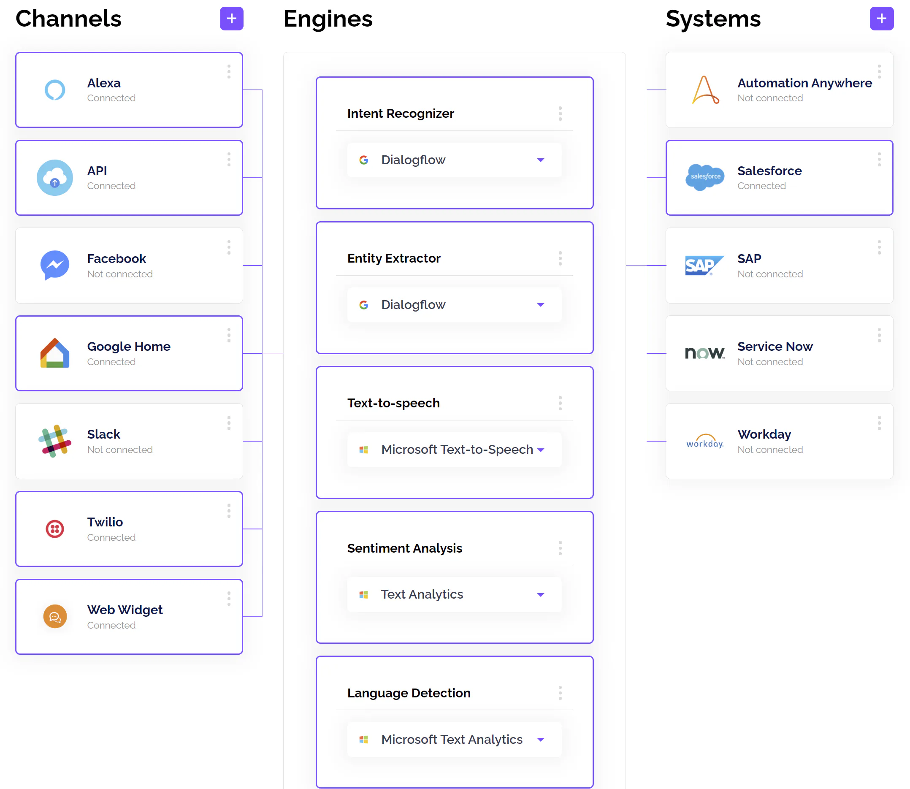Click the Facebook Messenger logo icon
Viewport: 910px width, 789px height.
click(55, 265)
